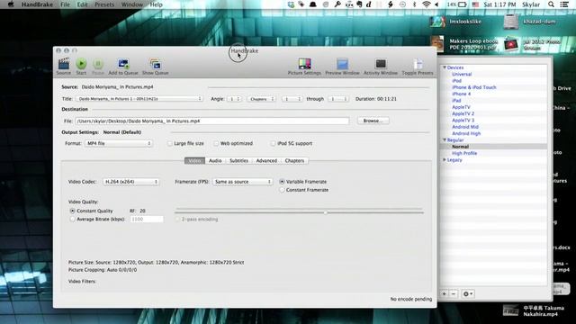Open Picture Settings
Screen dimensions: 576x324
tap(304, 67)
